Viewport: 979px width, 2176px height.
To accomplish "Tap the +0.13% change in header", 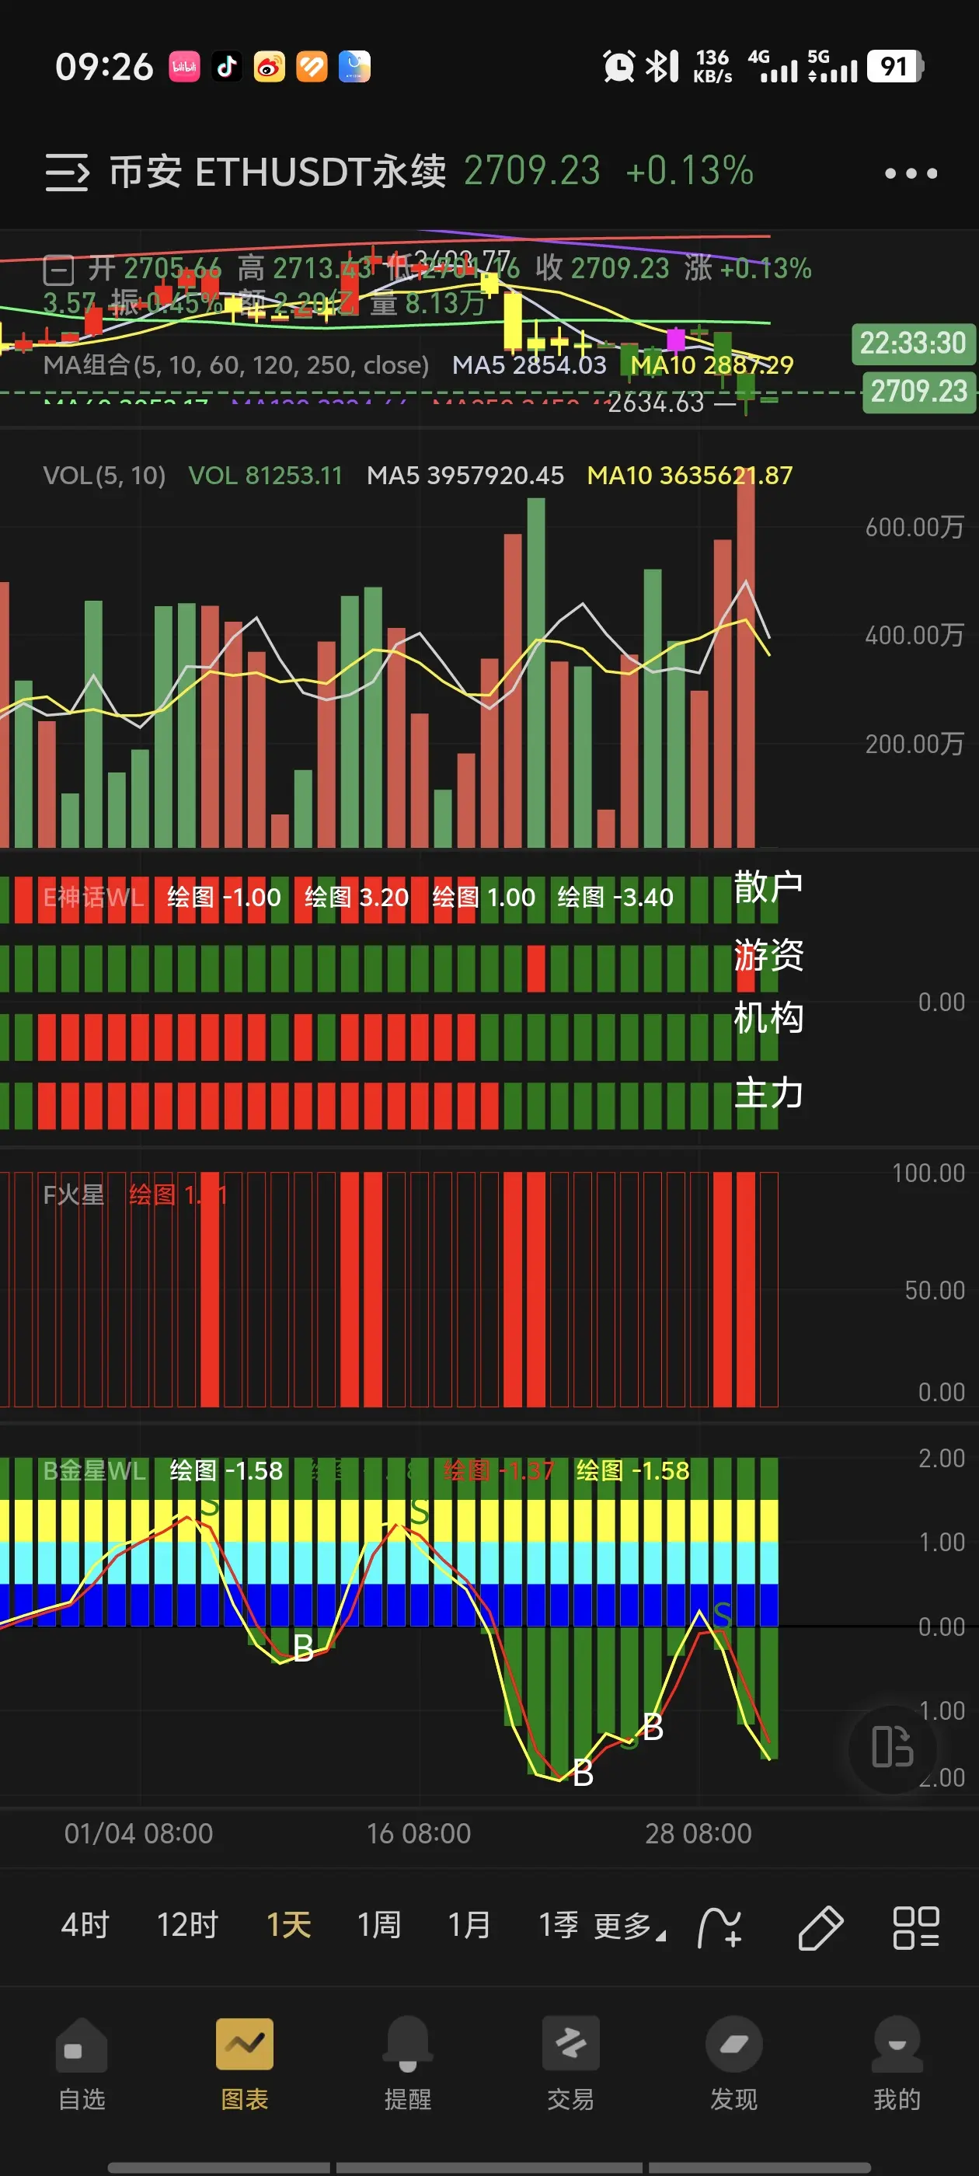I will click(x=690, y=172).
